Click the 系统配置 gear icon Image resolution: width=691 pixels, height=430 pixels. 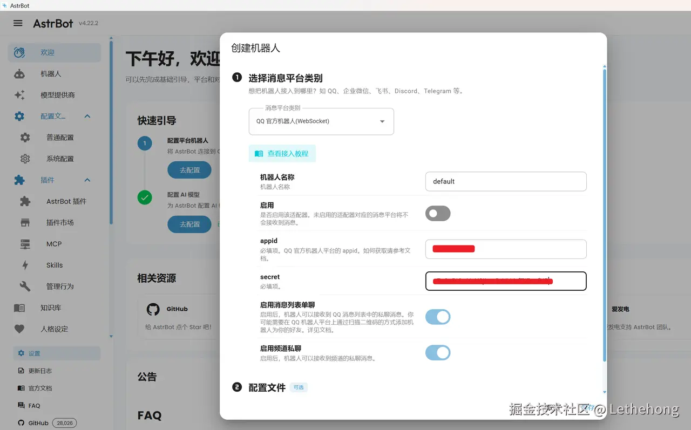coord(25,159)
